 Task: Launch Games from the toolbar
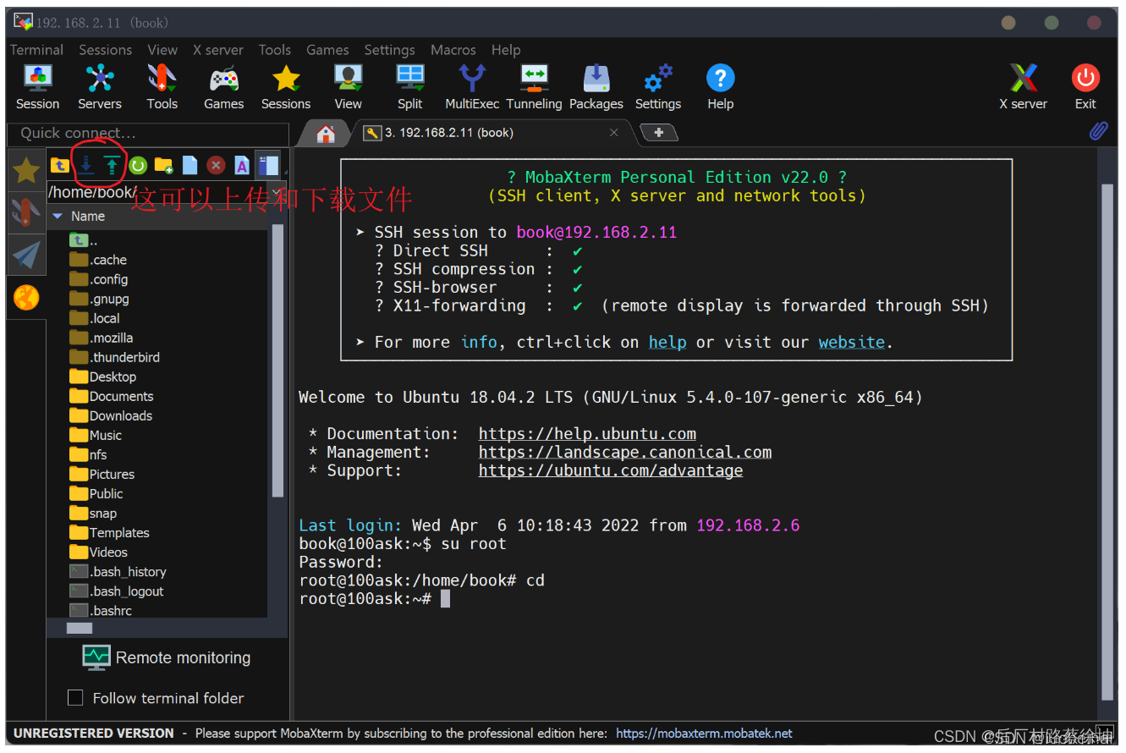click(x=223, y=87)
